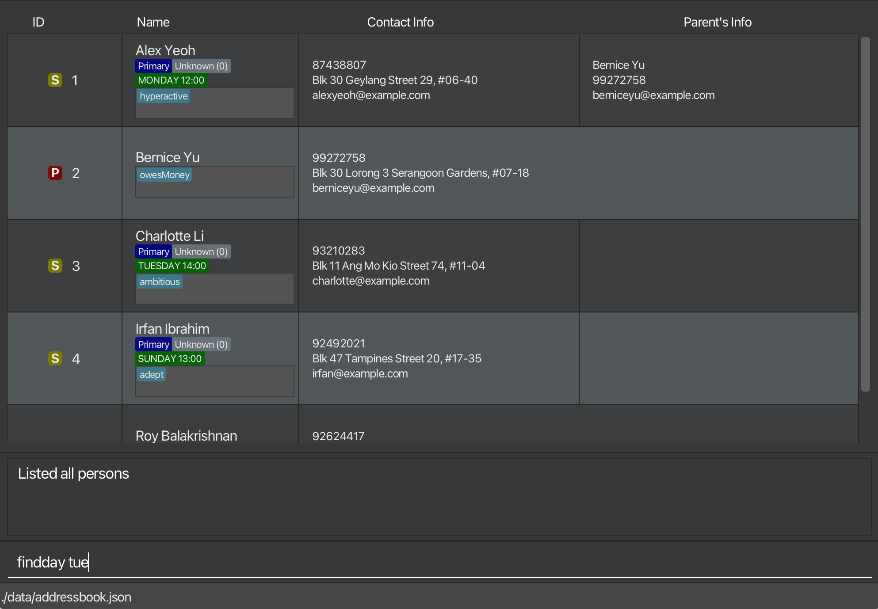
Task: Click the Listed all persons result box
Action: 439,497
